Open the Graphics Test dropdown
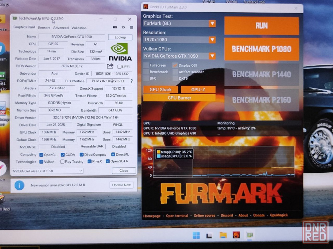The image size is (333, 249). coord(212,23)
